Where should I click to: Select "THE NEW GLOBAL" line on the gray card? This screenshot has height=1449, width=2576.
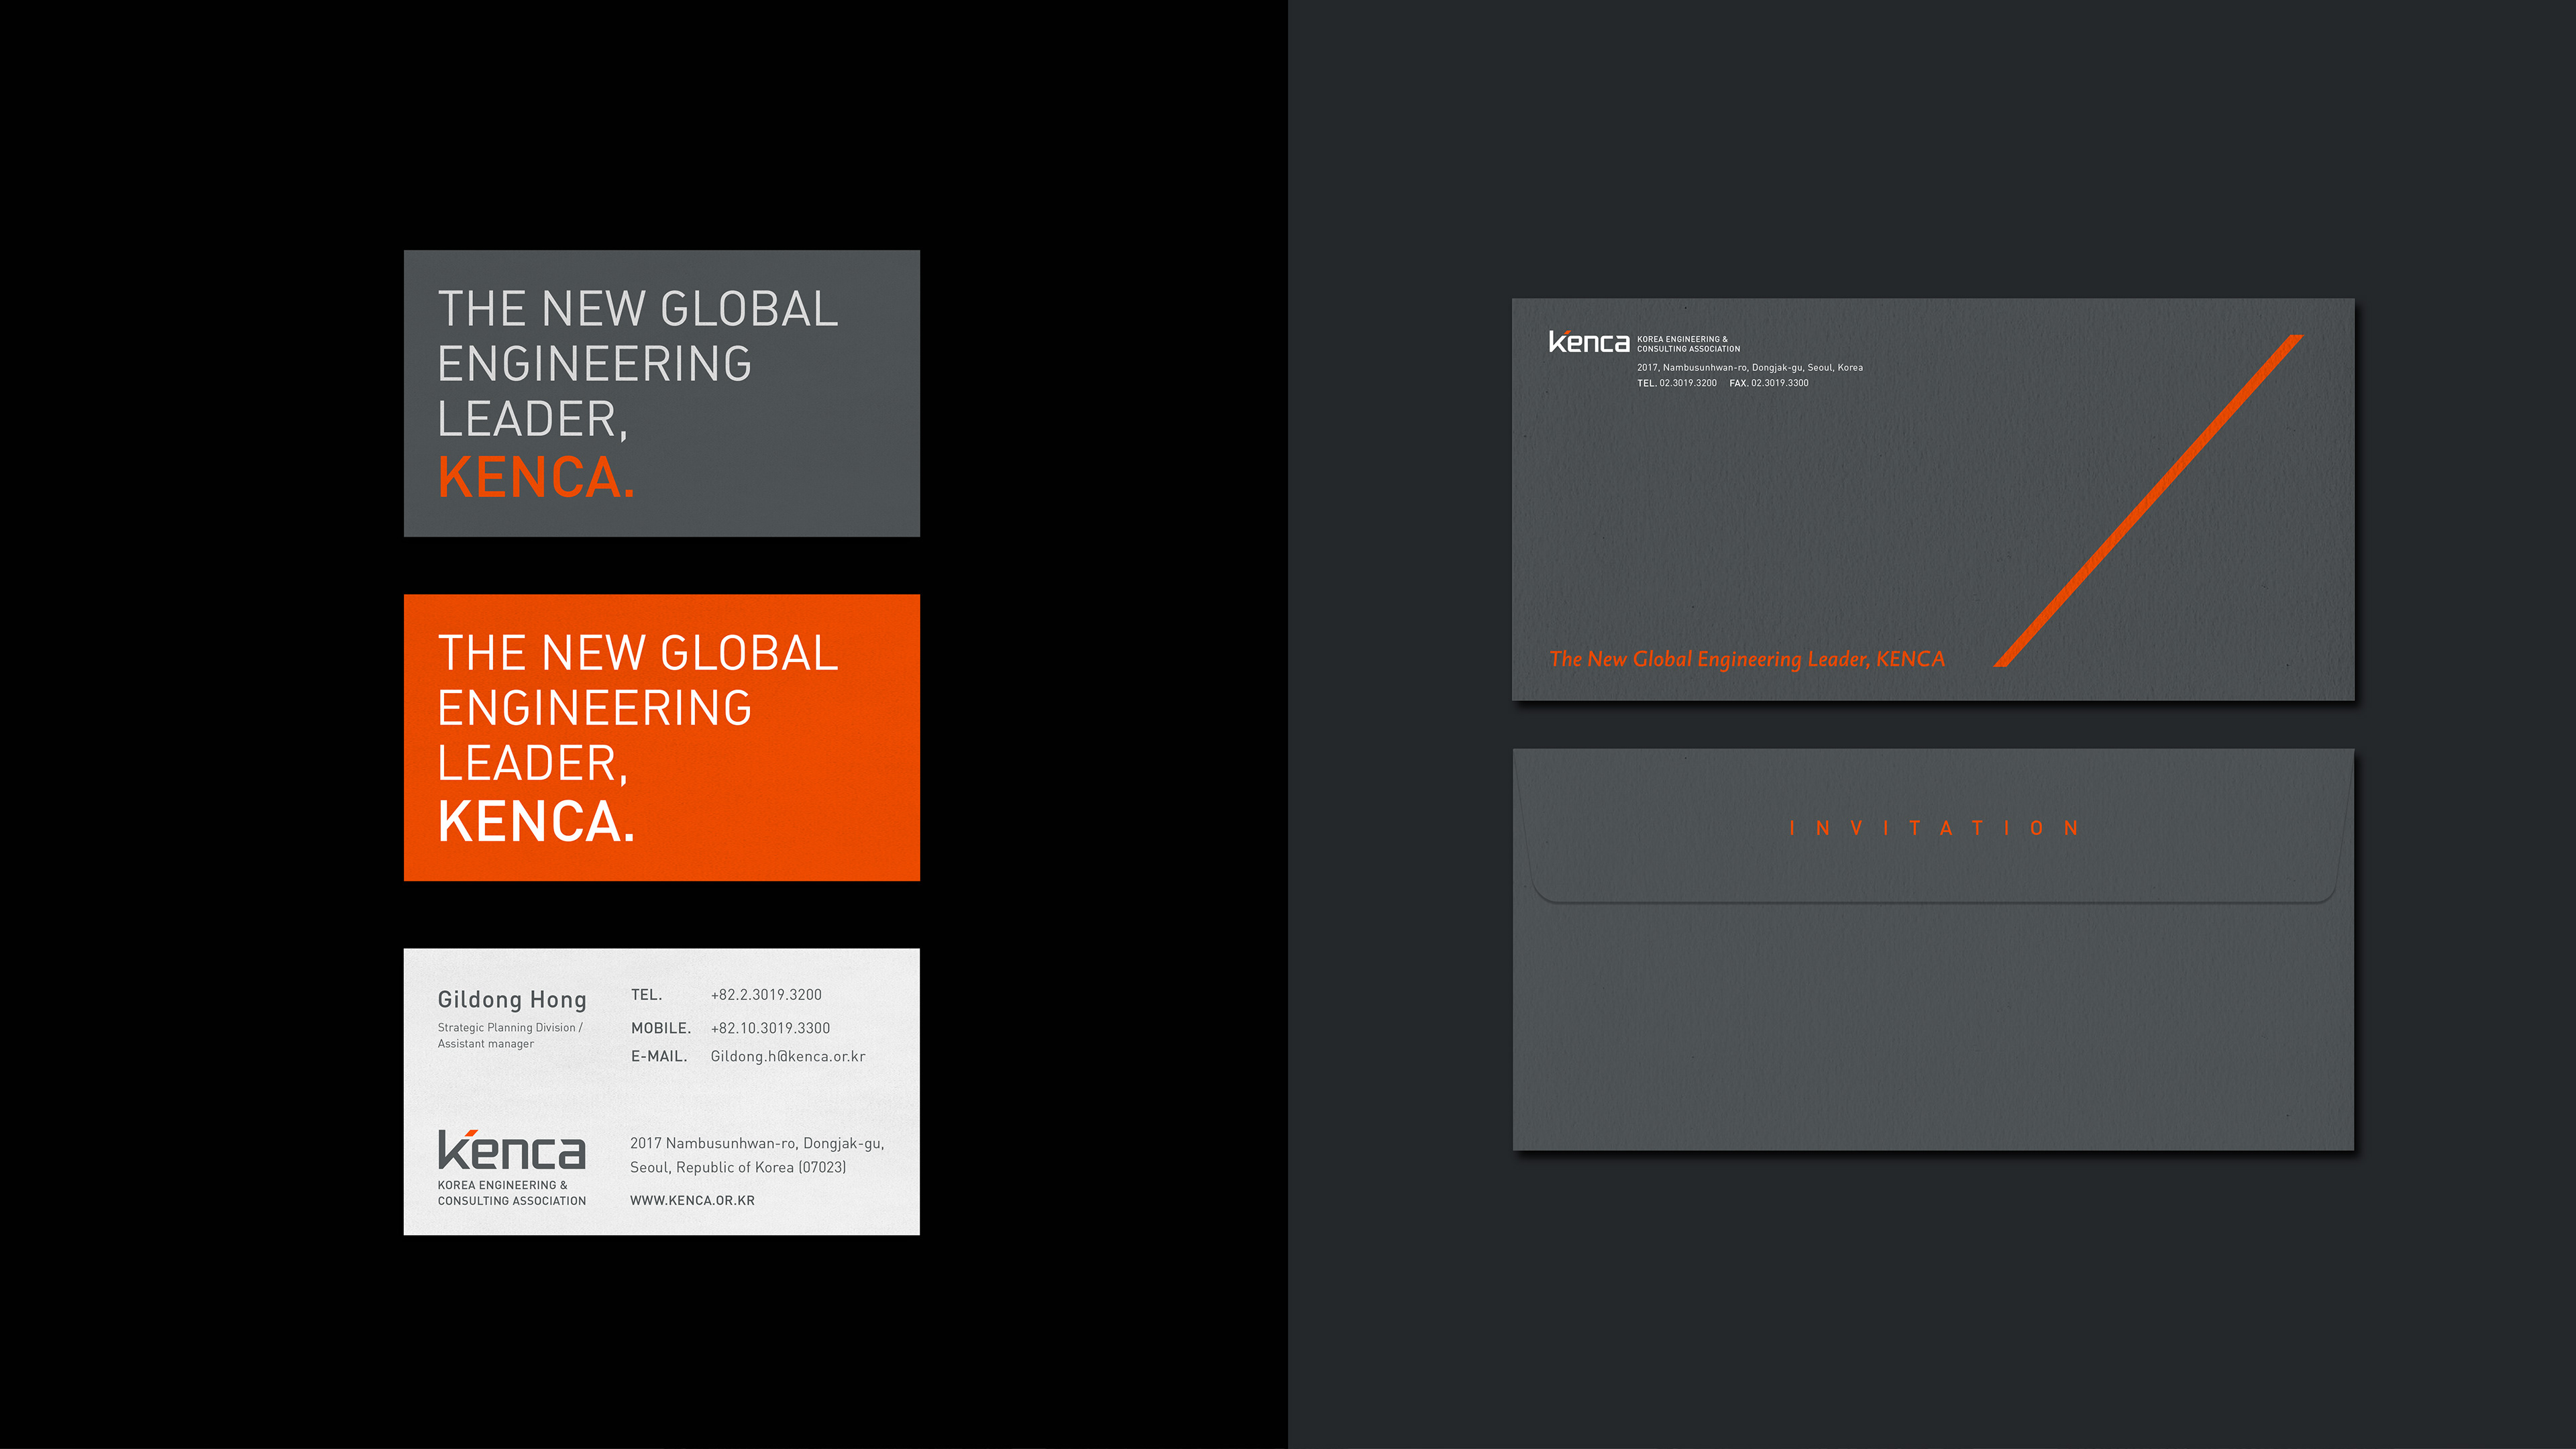tap(637, 309)
